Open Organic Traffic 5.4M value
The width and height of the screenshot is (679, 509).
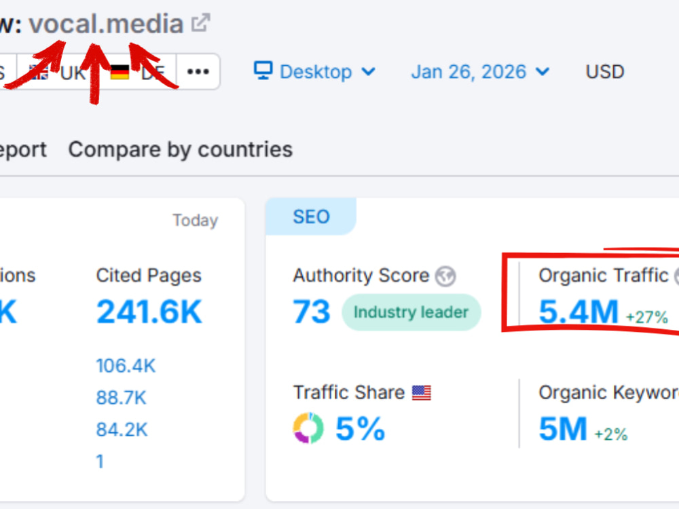click(579, 312)
